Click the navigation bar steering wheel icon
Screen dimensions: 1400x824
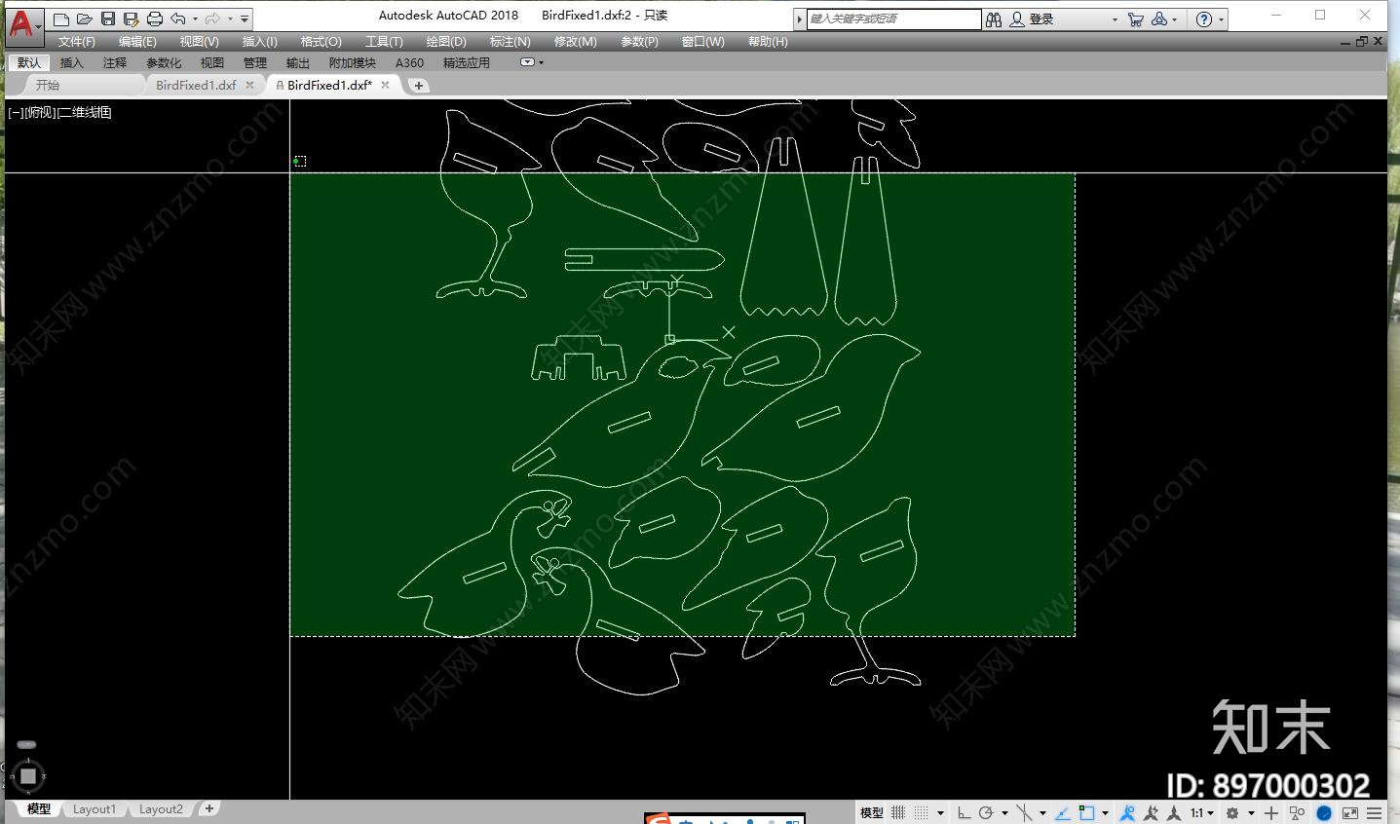(28, 775)
